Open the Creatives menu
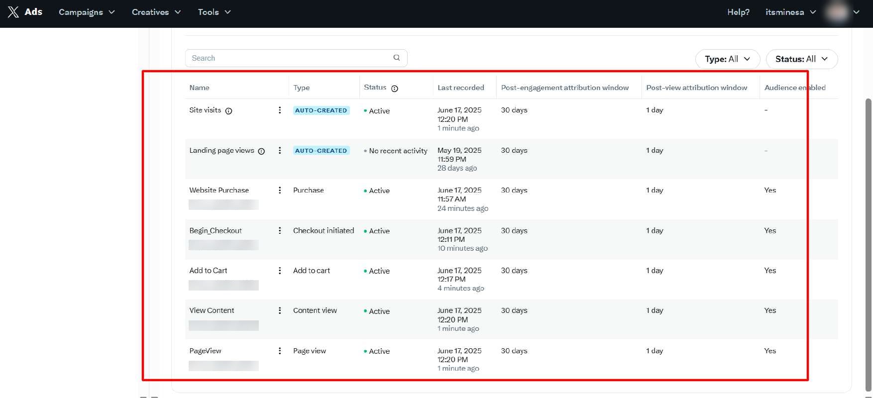This screenshot has height=398, width=873. click(156, 12)
